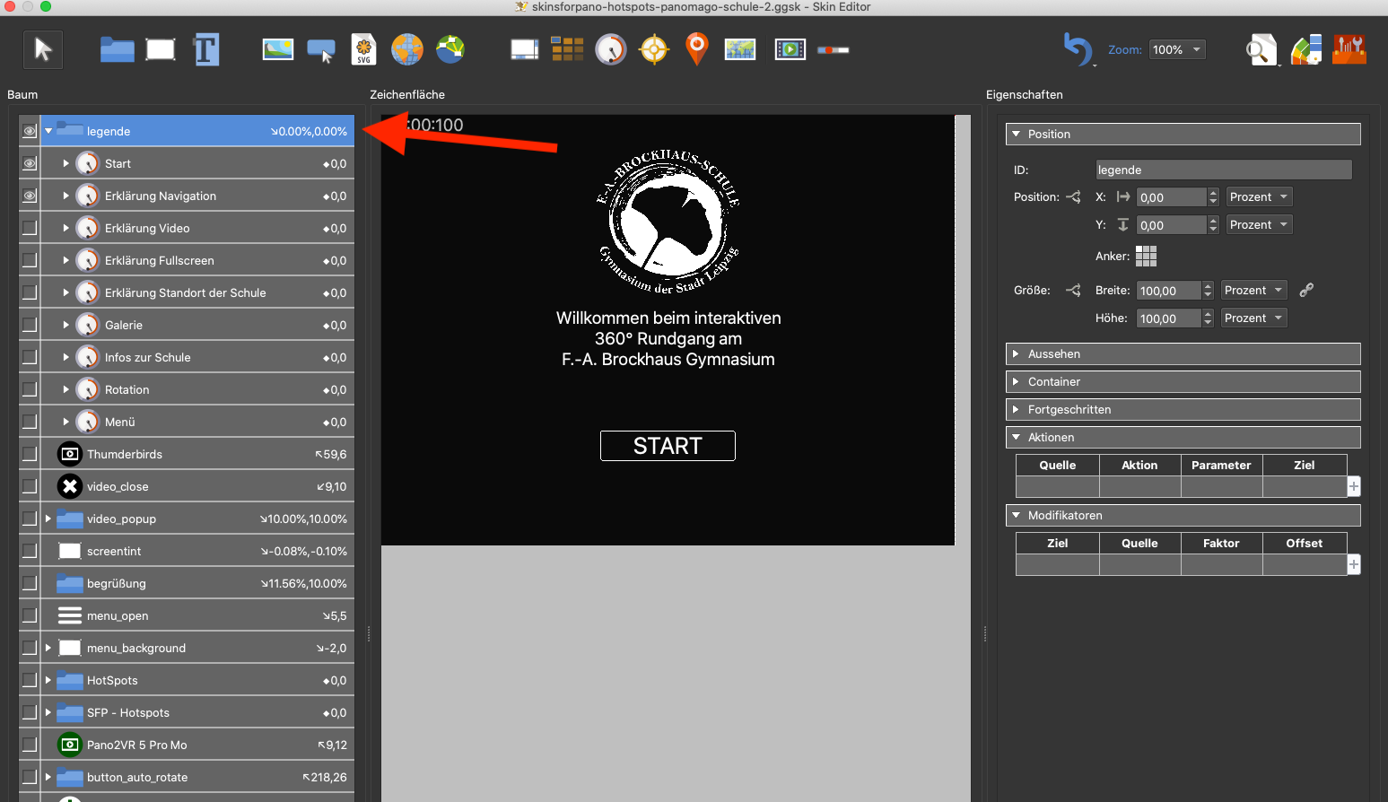Collapse the Aktionen section
The image size is (1388, 802).
(1183, 437)
